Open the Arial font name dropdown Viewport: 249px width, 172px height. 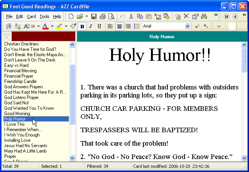(187, 26)
